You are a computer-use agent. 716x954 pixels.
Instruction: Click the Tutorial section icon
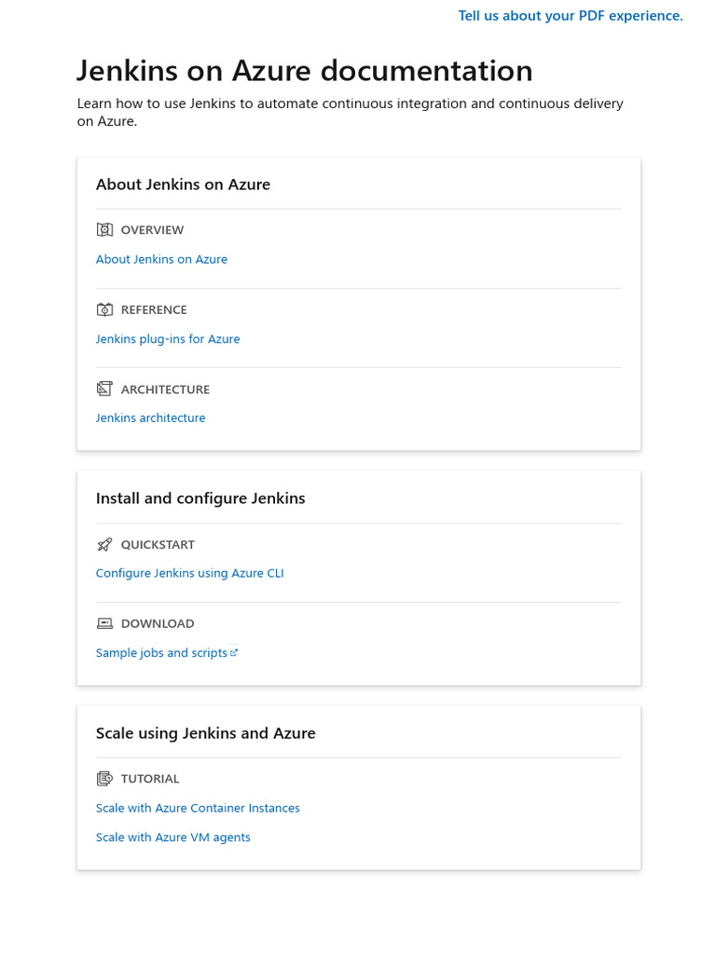click(x=104, y=779)
